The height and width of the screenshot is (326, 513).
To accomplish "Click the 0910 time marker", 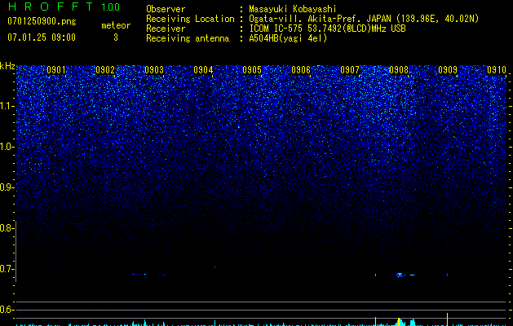I will click(497, 70).
